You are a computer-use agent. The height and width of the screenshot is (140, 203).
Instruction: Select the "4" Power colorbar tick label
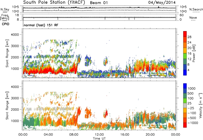click(x=189, y=70)
